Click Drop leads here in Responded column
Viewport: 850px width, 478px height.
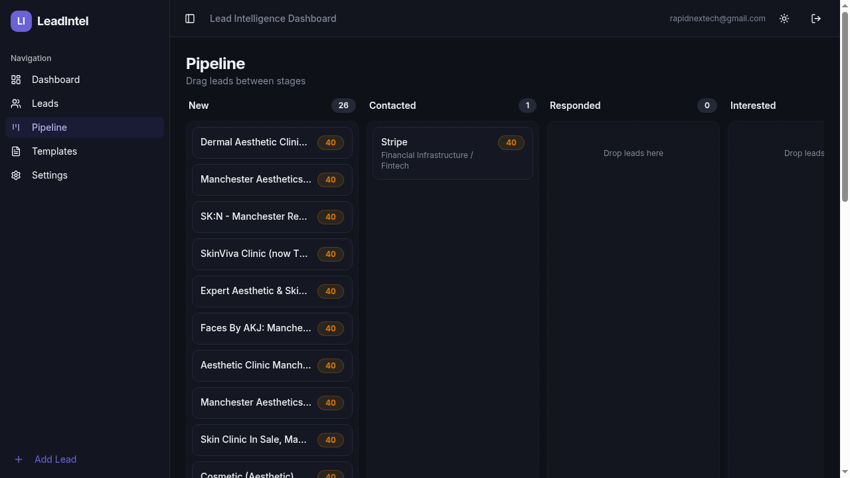(633, 153)
